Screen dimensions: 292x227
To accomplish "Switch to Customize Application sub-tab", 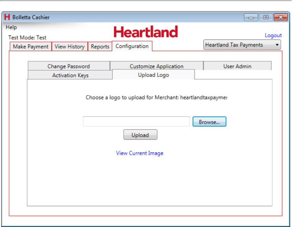I will pos(157,66).
